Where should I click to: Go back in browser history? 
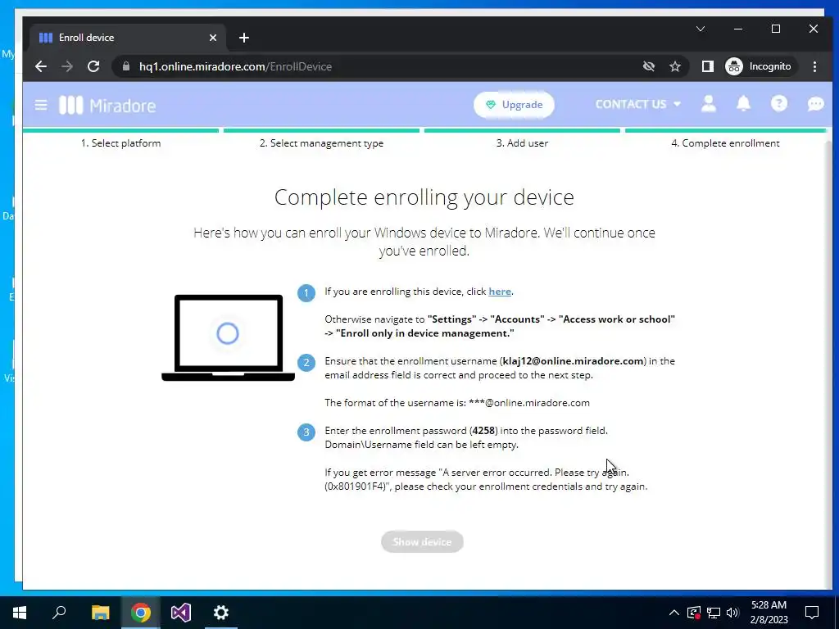[x=41, y=66]
